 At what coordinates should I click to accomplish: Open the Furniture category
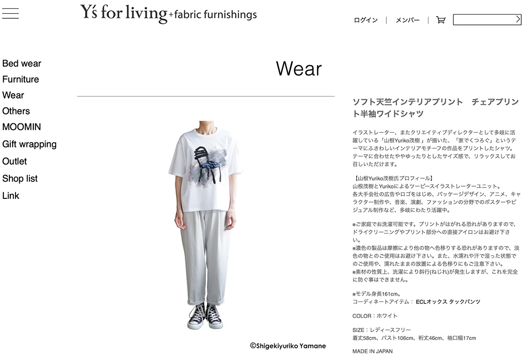(21, 79)
